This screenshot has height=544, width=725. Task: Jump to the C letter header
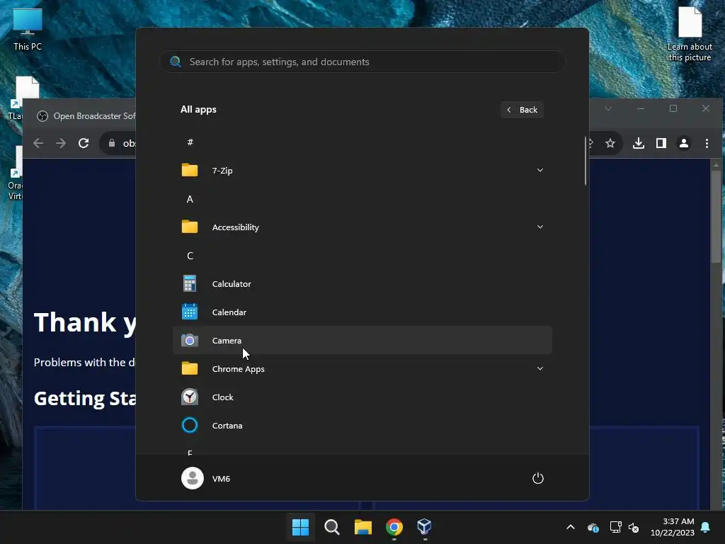(190, 256)
